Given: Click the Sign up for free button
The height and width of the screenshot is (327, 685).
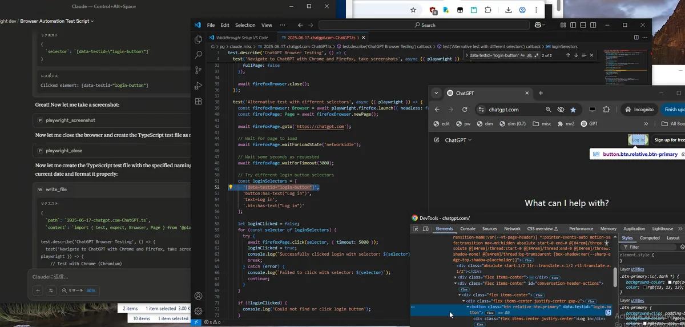Looking at the screenshot, I should 669,140.
